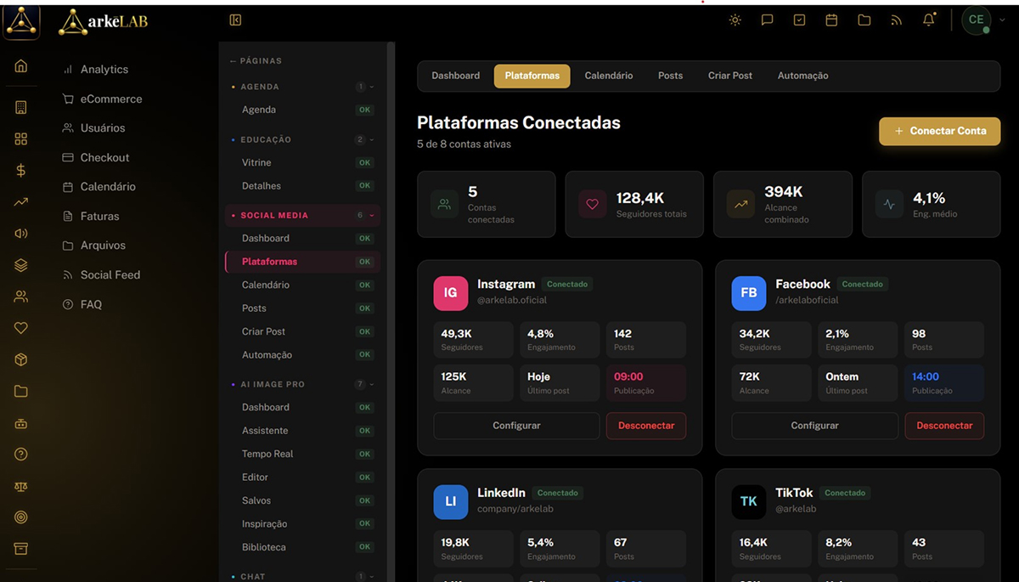
Task: Toggle light theme with the sun icon
Action: [x=735, y=20]
